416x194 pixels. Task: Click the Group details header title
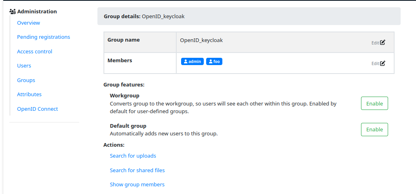pos(144,17)
